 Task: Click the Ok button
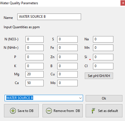[x=104, y=98]
